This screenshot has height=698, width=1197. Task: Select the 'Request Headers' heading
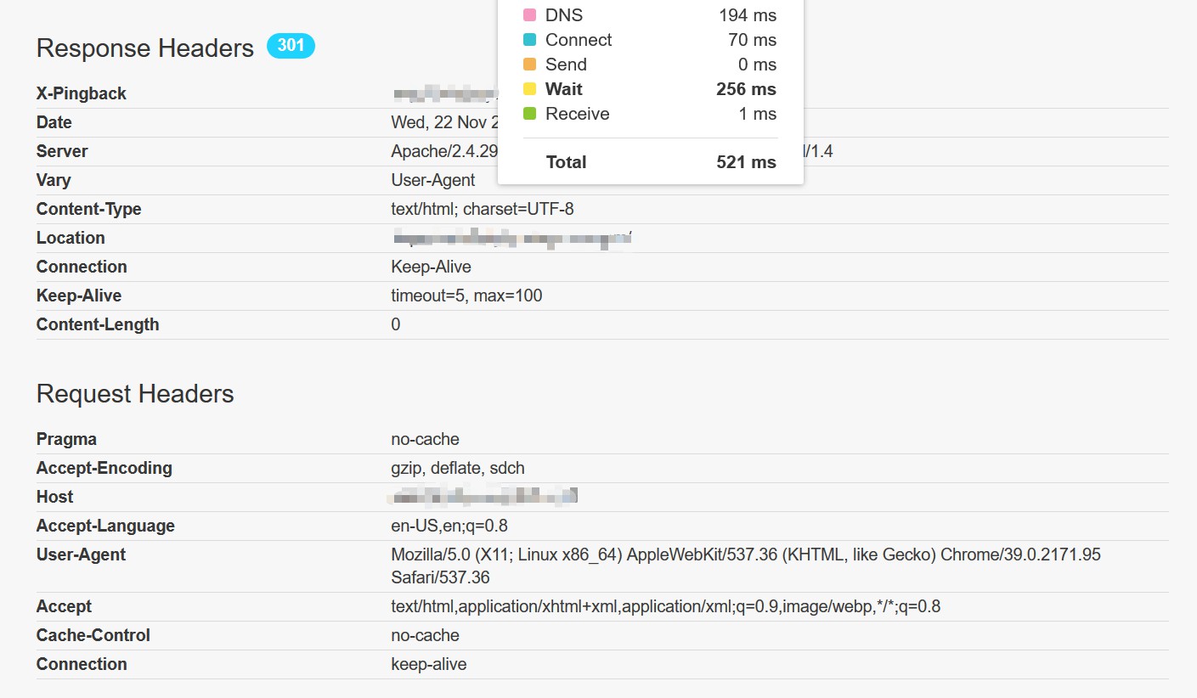[135, 394]
